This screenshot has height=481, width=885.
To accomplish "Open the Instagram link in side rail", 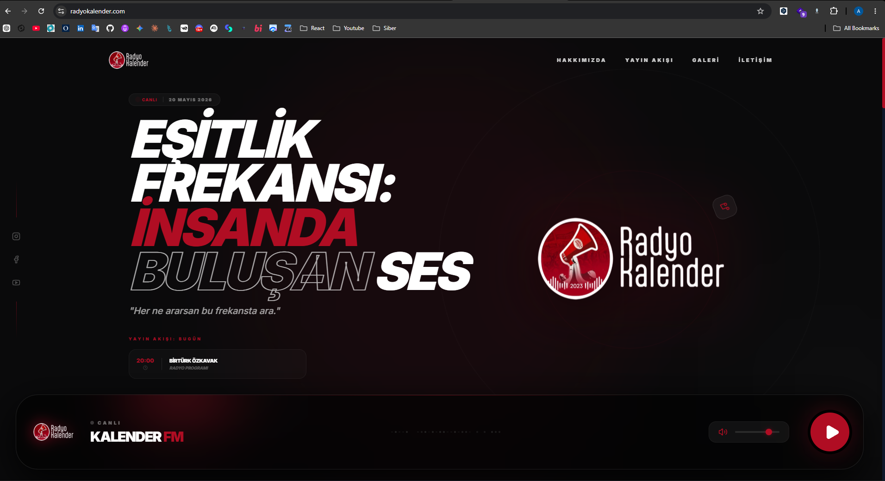I will coord(16,236).
